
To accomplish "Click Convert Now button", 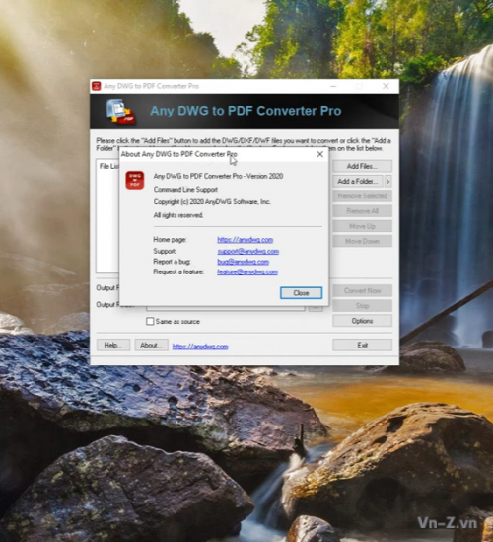I will click(362, 290).
